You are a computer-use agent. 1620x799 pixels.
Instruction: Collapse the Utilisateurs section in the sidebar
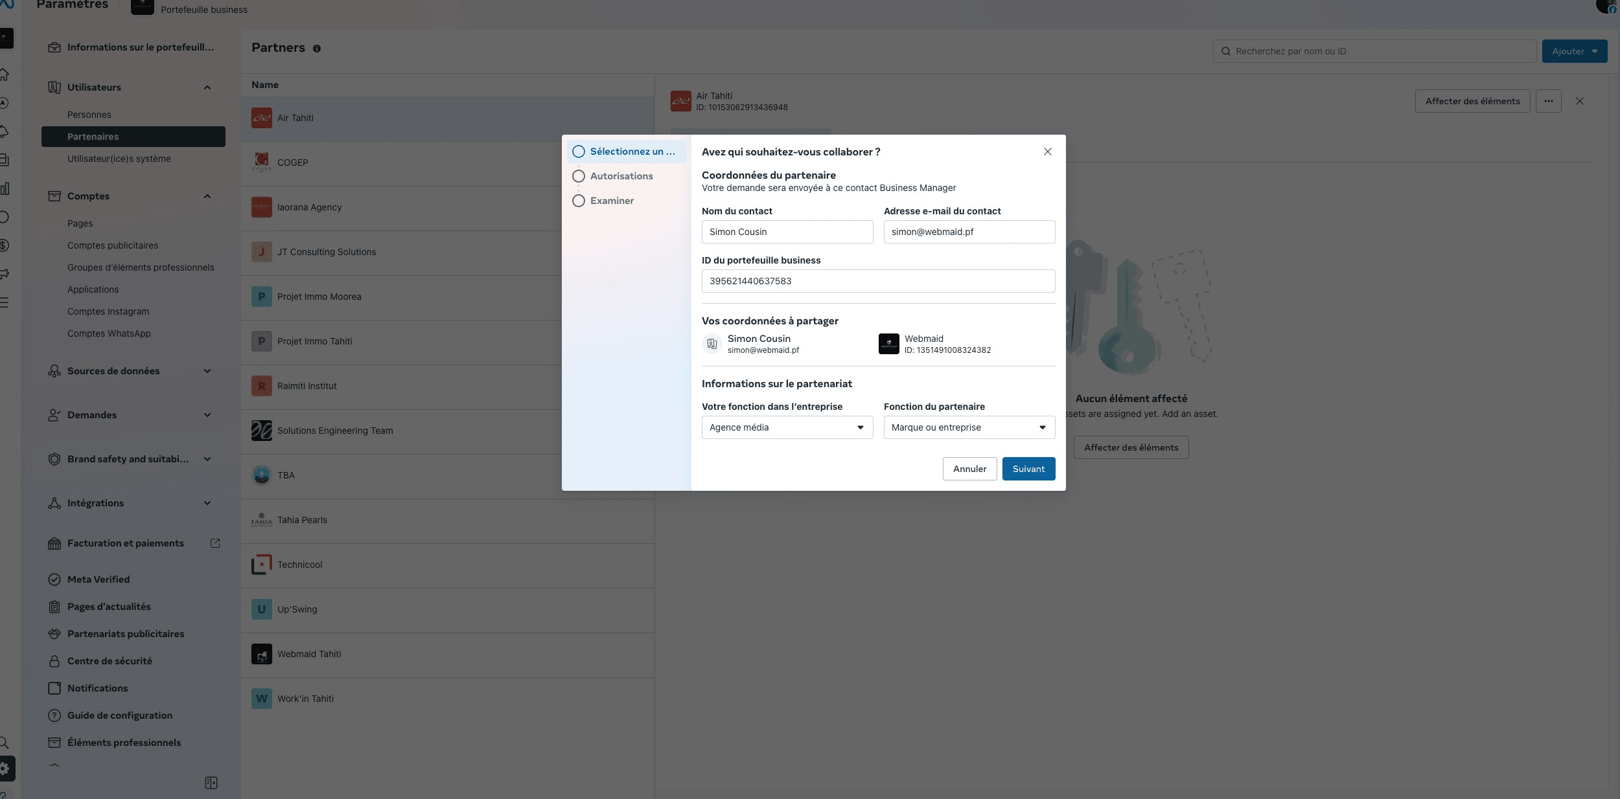(x=207, y=87)
